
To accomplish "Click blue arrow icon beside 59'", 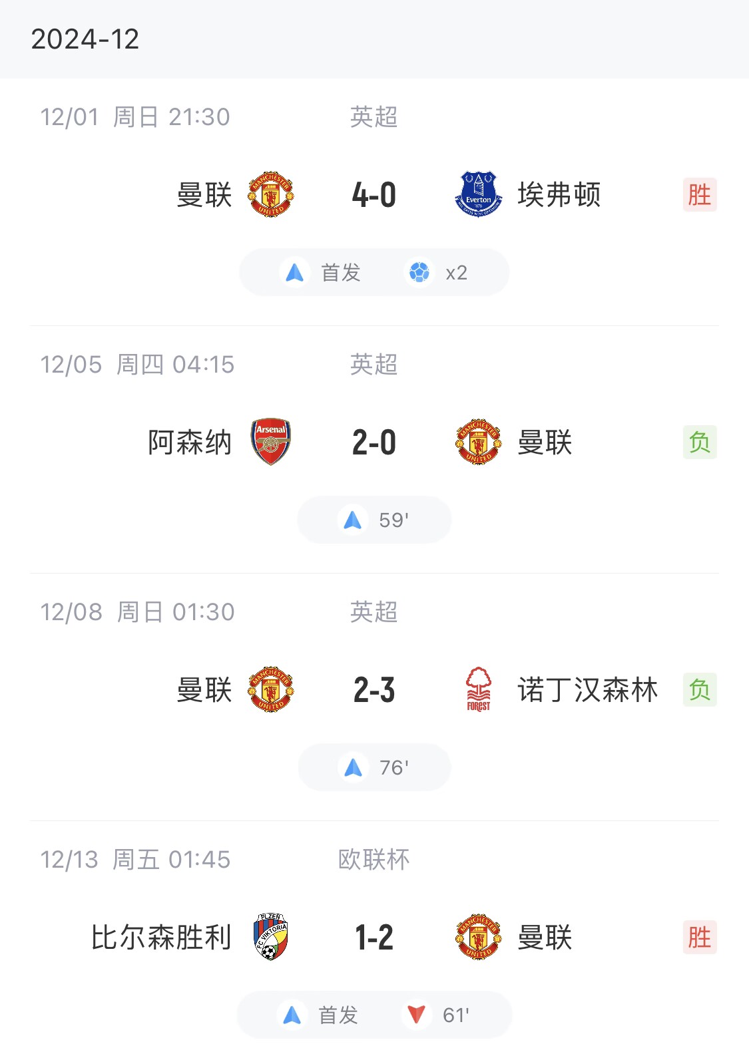I will pos(352,520).
